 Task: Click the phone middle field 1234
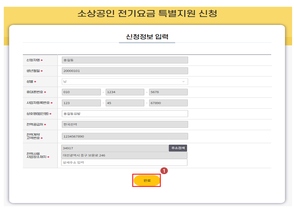point(125,92)
